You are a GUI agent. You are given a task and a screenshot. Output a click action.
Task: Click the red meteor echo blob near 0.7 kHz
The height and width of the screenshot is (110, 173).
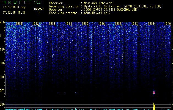(154, 93)
